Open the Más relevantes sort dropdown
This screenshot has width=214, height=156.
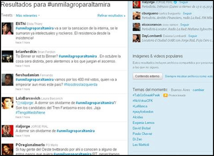[28, 16]
